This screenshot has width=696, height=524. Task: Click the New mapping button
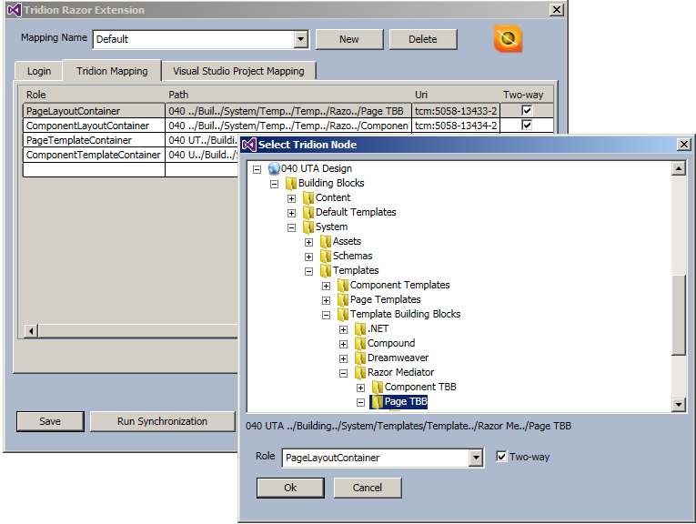[349, 39]
